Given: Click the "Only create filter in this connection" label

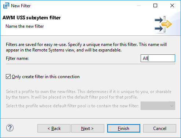Looking at the screenshot, I should (x=46, y=77).
